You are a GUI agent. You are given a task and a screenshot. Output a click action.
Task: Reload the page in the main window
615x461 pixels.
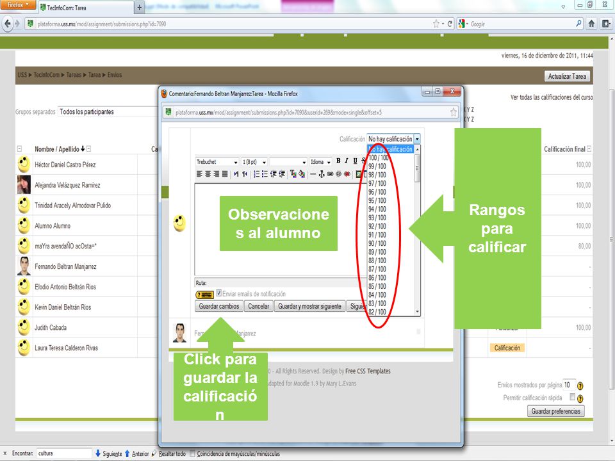pos(450,24)
